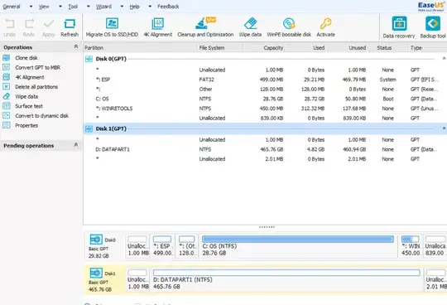447x305 pixels.
Task: Open the Help menu
Action: point(134,7)
